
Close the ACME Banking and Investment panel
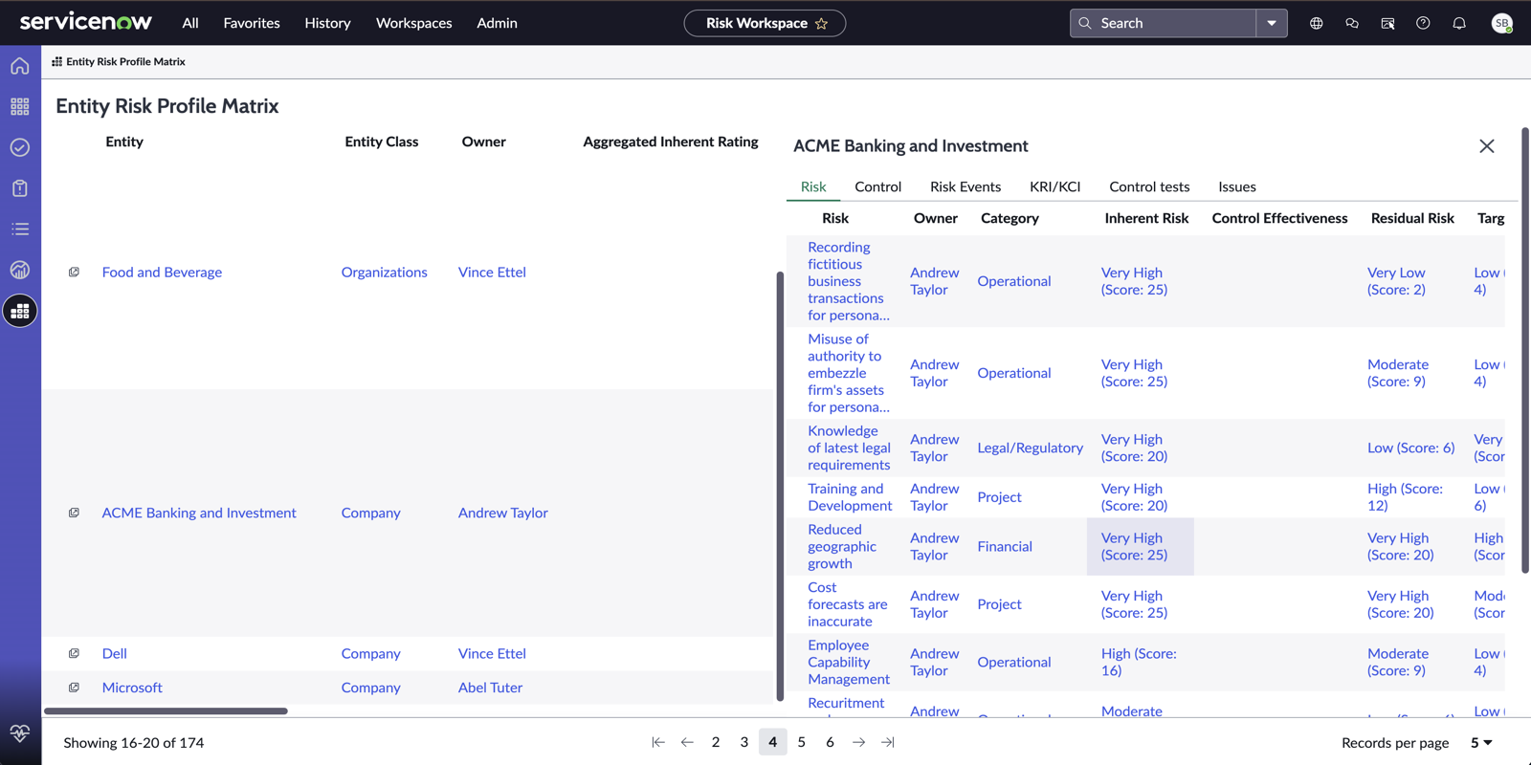pyautogui.click(x=1487, y=146)
